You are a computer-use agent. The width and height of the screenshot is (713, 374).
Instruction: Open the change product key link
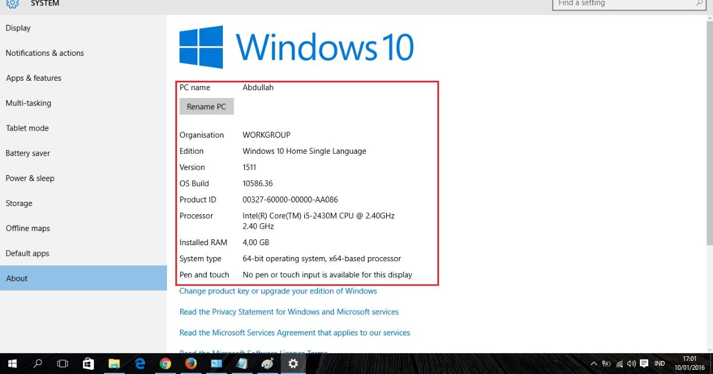pos(278,291)
